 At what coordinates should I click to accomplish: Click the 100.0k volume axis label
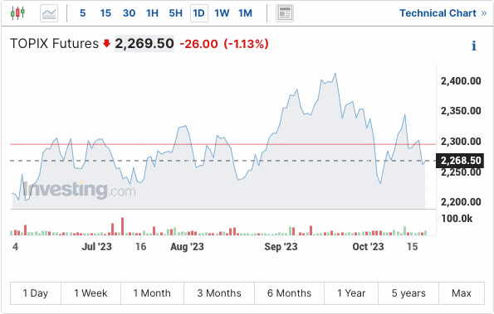457,219
